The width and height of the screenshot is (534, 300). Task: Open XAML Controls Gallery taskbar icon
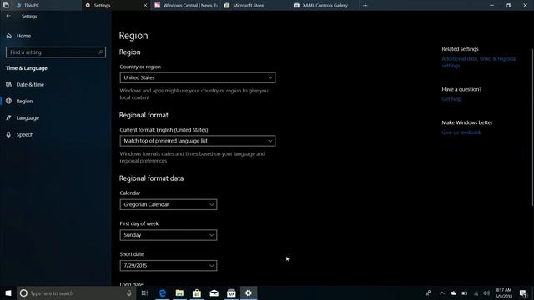click(x=231, y=292)
